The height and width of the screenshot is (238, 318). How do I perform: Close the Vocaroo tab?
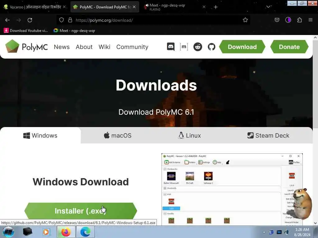click(64, 7)
